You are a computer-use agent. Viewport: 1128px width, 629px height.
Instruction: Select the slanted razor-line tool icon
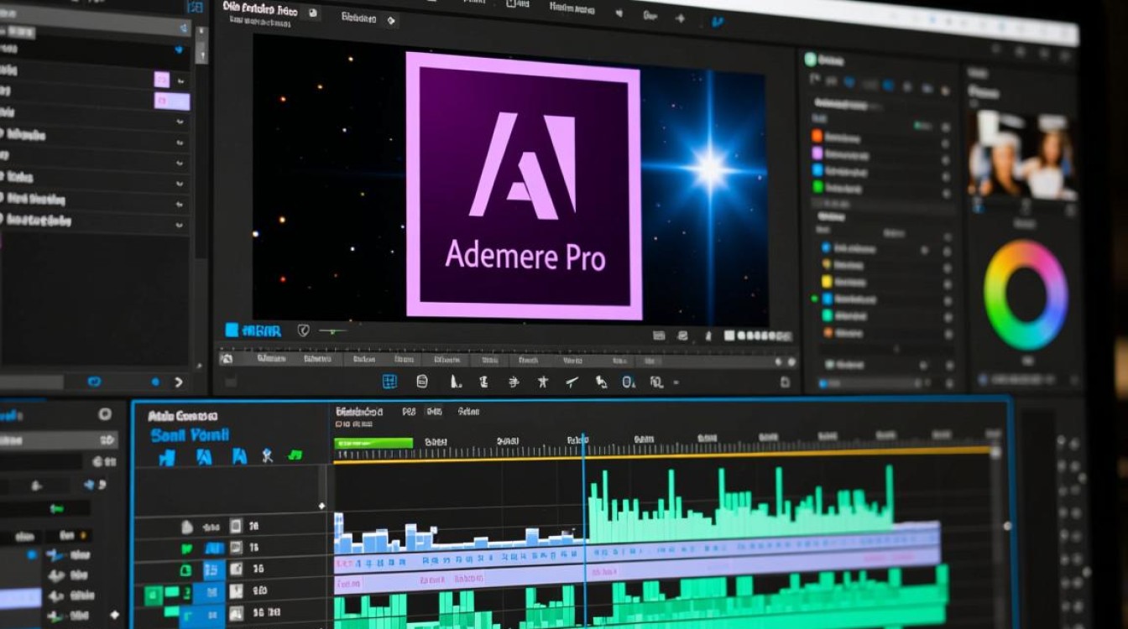click(572, 382)
